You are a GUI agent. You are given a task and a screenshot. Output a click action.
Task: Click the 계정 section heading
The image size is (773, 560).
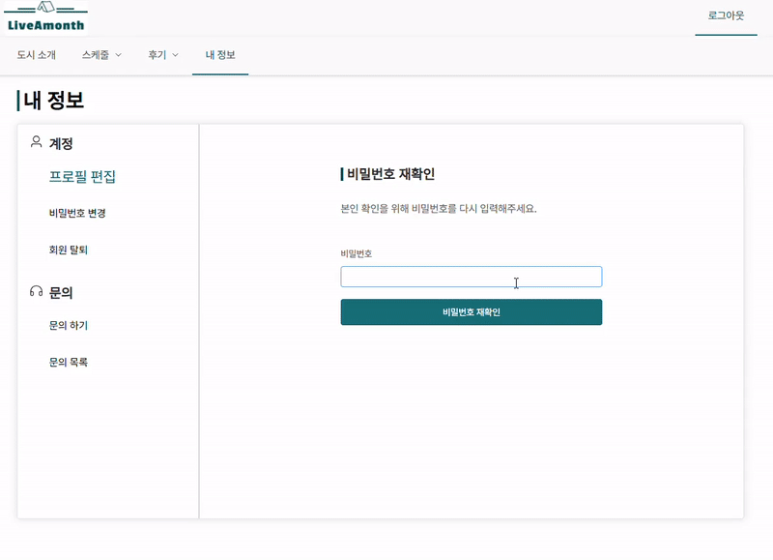point(61,143)
